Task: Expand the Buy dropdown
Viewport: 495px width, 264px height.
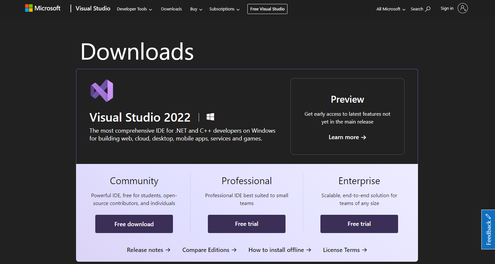Action: tap(196, 9)
